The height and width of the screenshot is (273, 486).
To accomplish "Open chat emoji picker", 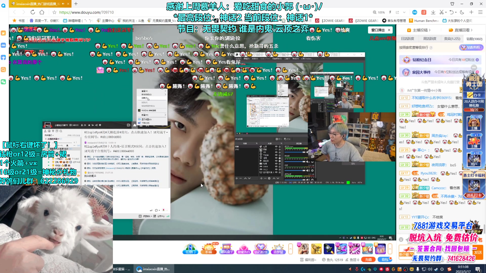I will [x=401, y=239].
